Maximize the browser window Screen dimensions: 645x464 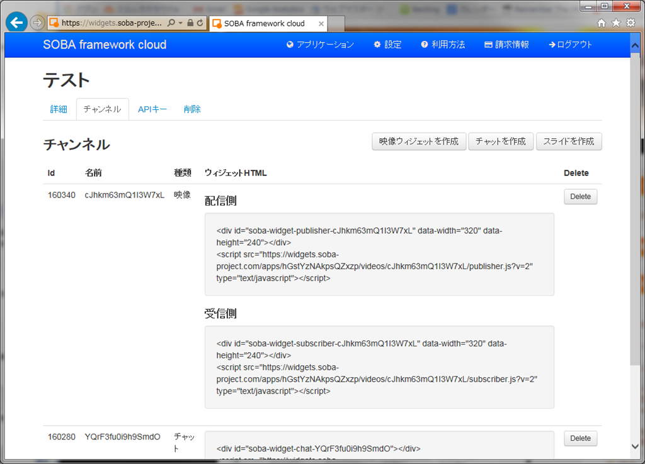pos(604,6)
